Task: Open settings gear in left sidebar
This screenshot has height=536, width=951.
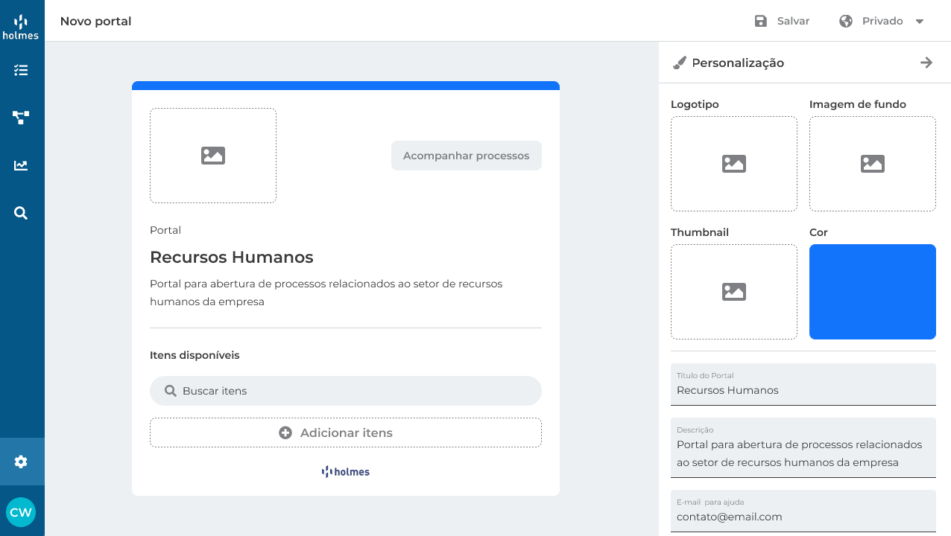Action: (21, 462)
